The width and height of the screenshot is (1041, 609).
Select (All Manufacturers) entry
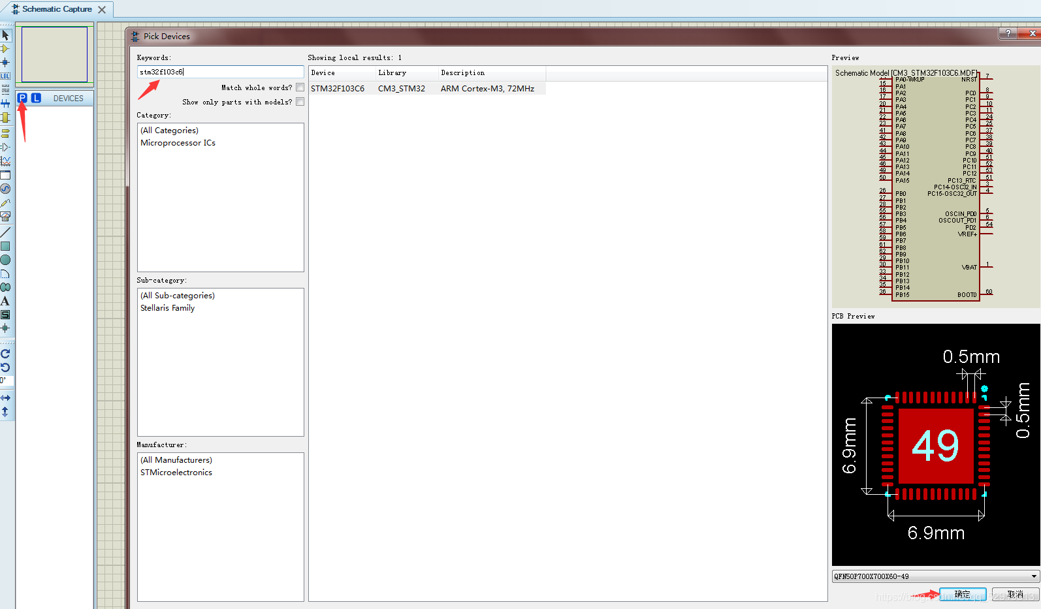[x=176, y=460]
